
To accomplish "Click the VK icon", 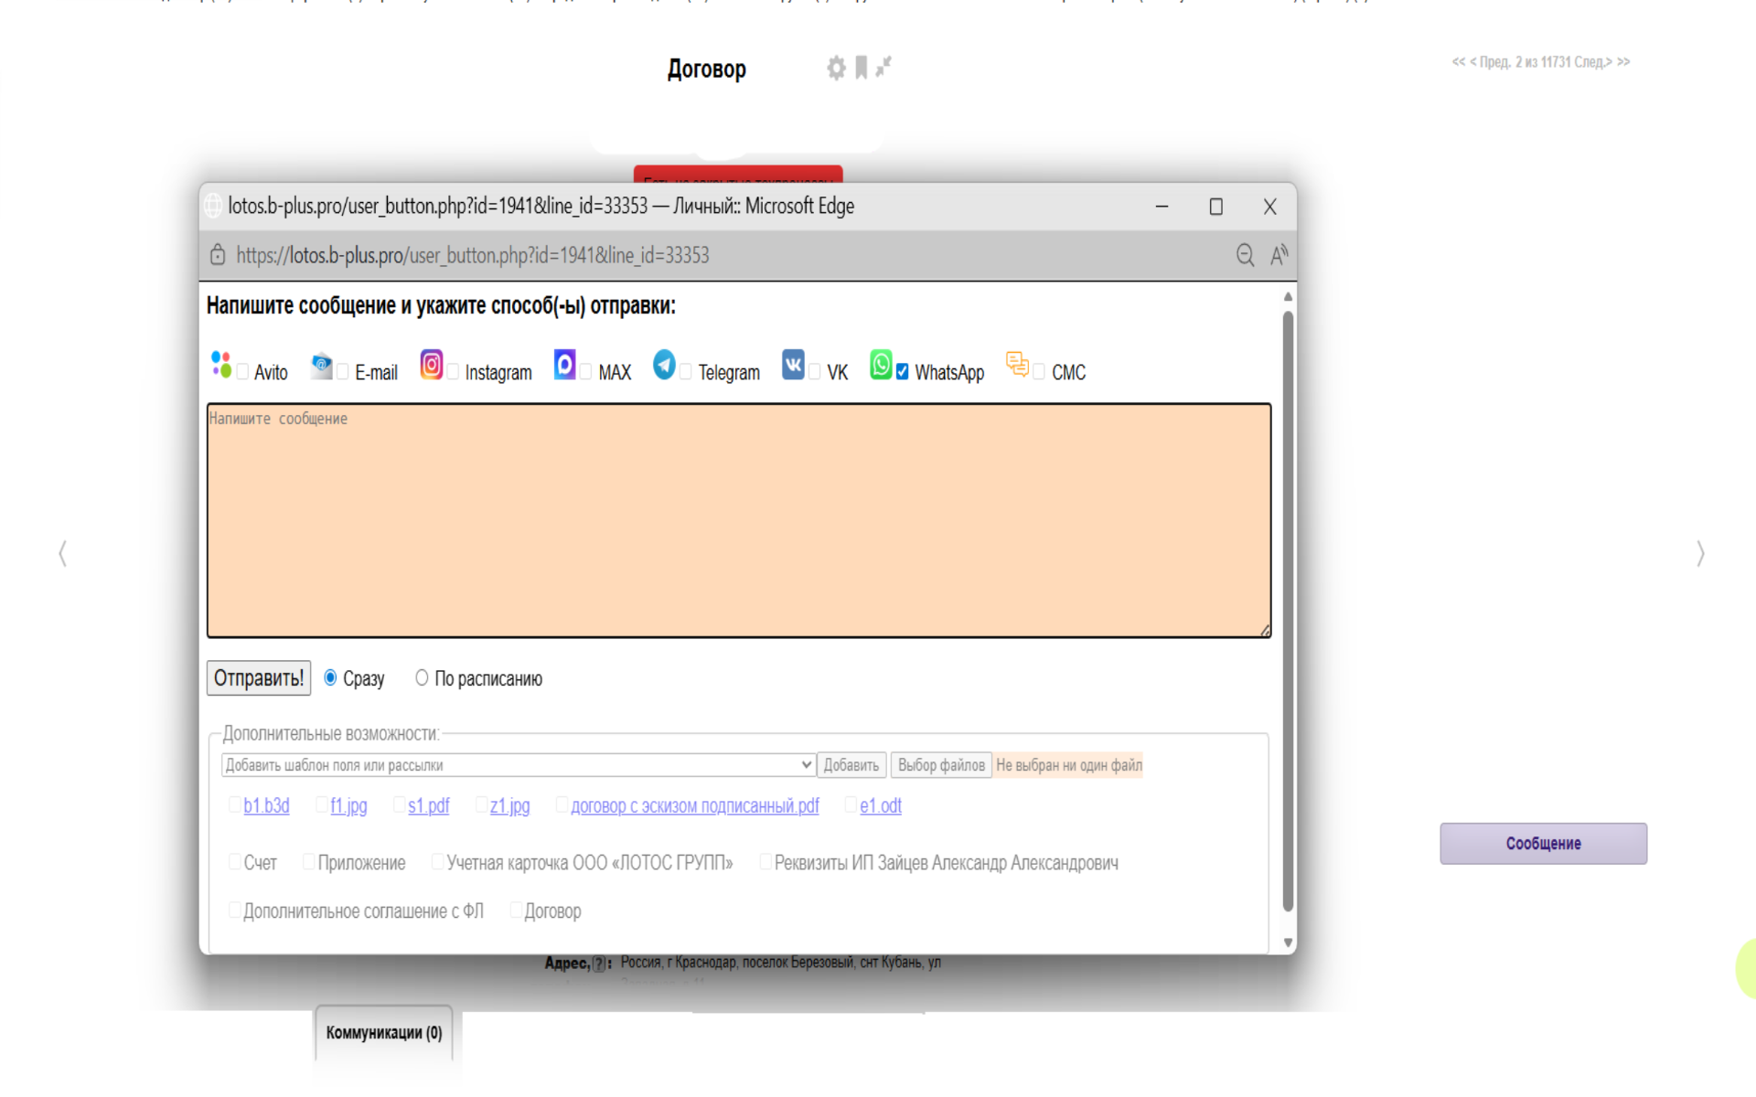I will [x=793, y=364].
